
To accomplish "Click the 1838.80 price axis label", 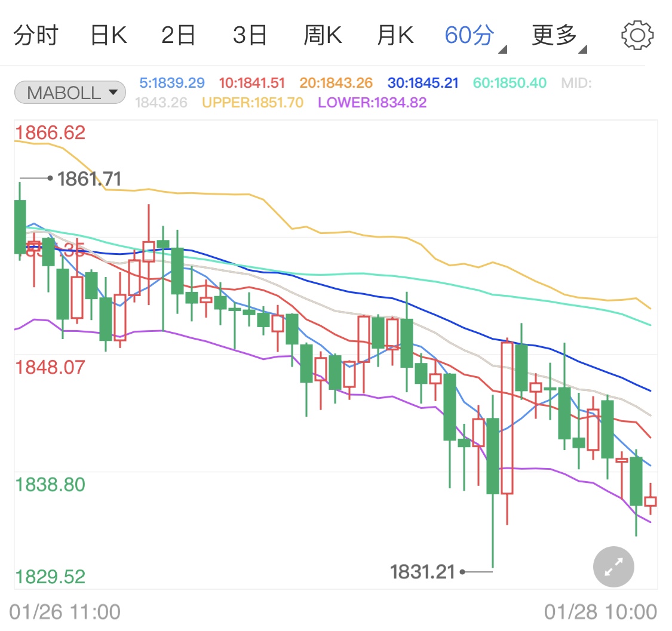I will [50, 485].
